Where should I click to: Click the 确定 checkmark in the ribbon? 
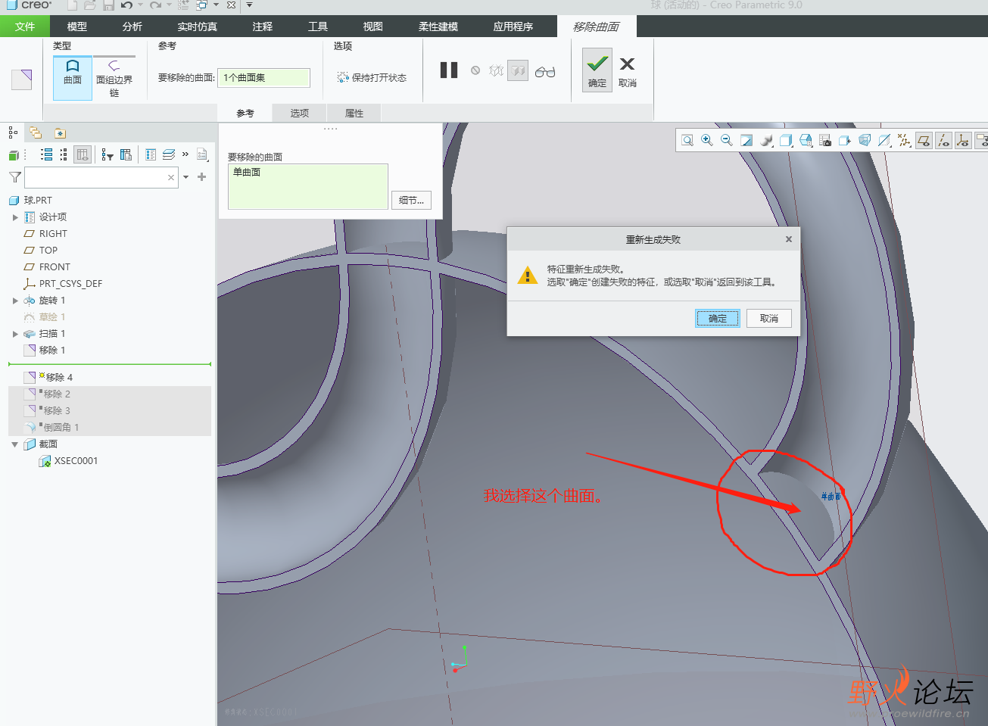click(597, 70)
